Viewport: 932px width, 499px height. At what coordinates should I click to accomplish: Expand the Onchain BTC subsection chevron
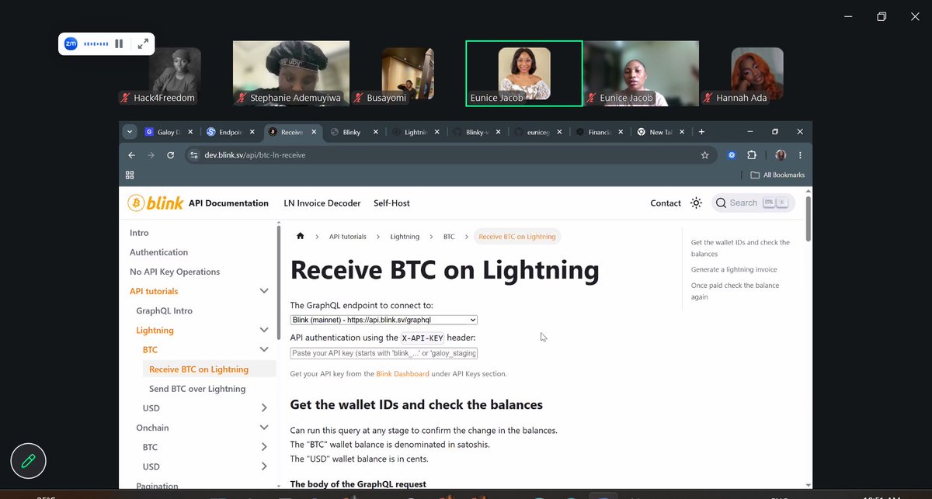click(x=263, y=447)
